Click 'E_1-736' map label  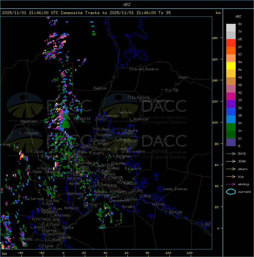coord(172,90)
